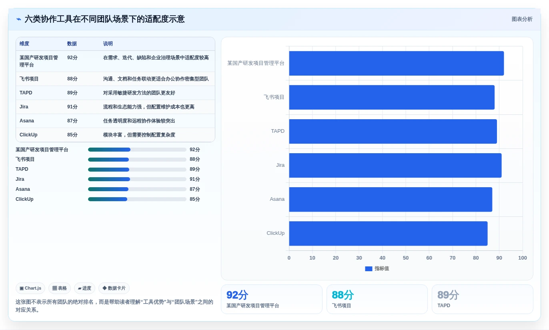Click the TAPD table cell 89分
This screenshot has height=330, width=549.
(72, 93)
